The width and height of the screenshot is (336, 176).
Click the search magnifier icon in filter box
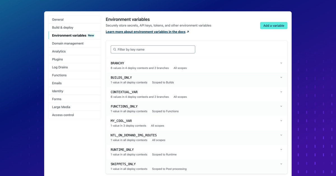[115, 49]
